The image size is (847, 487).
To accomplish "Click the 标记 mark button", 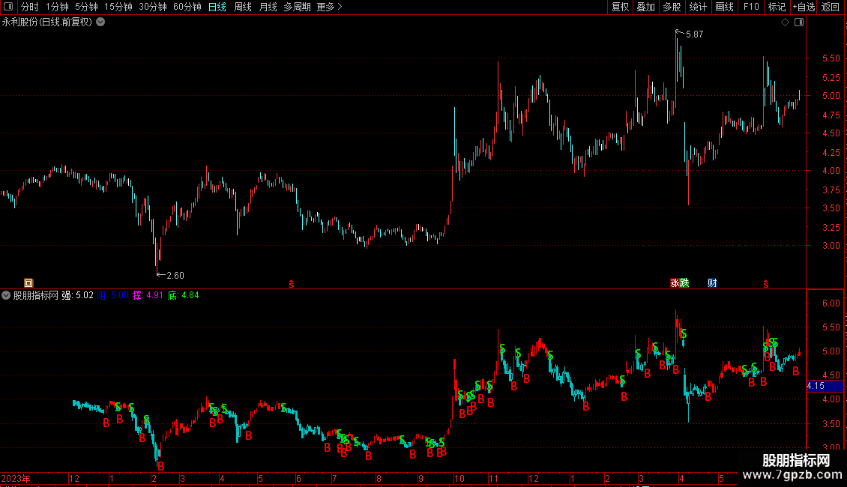I will pyautogui.click(x=777, y=7).
